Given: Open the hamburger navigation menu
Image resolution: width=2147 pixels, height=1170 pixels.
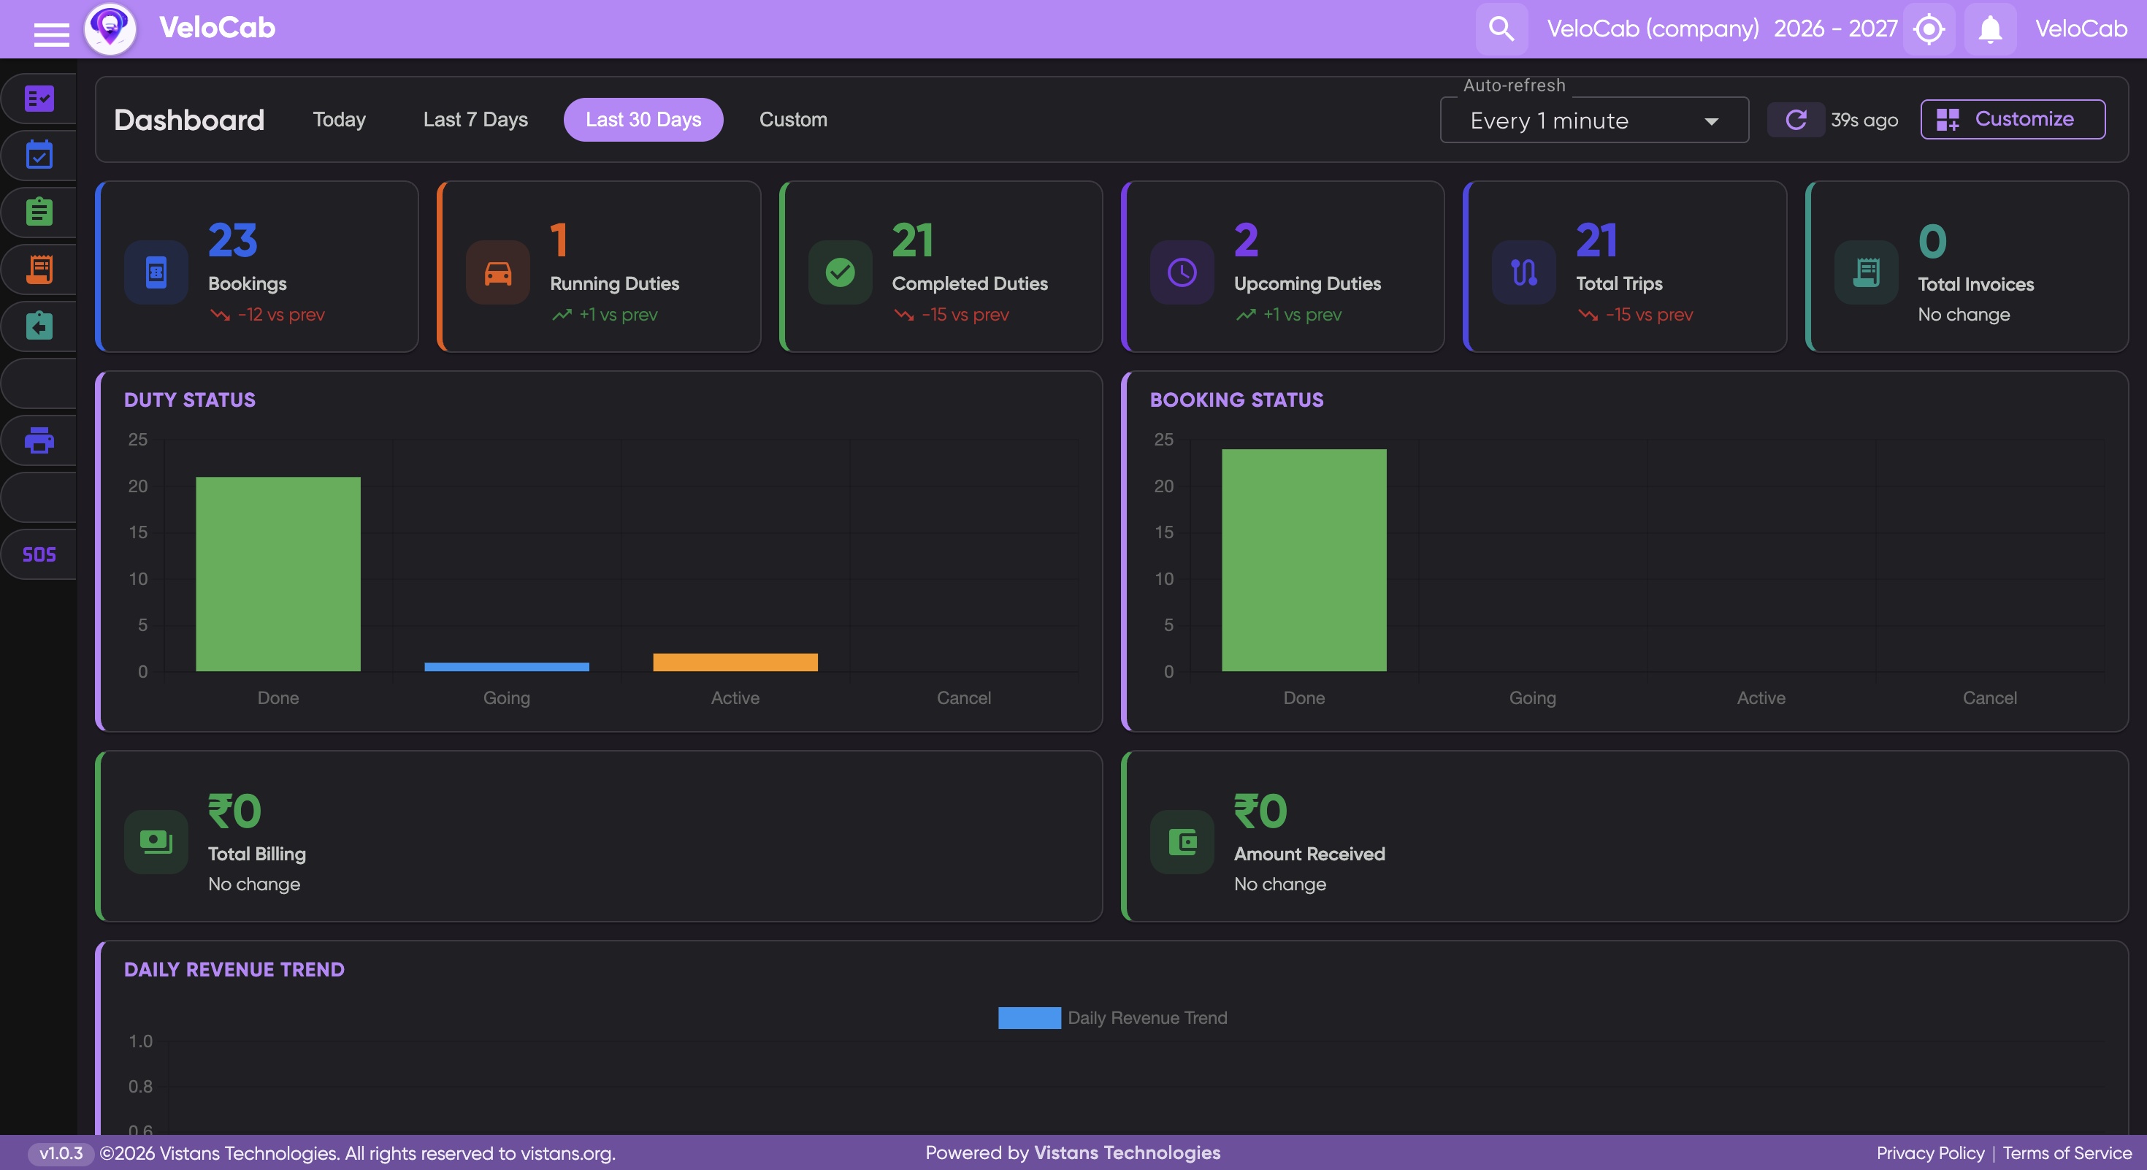Looking at the screenshot, I should click(x=51, y=34).
